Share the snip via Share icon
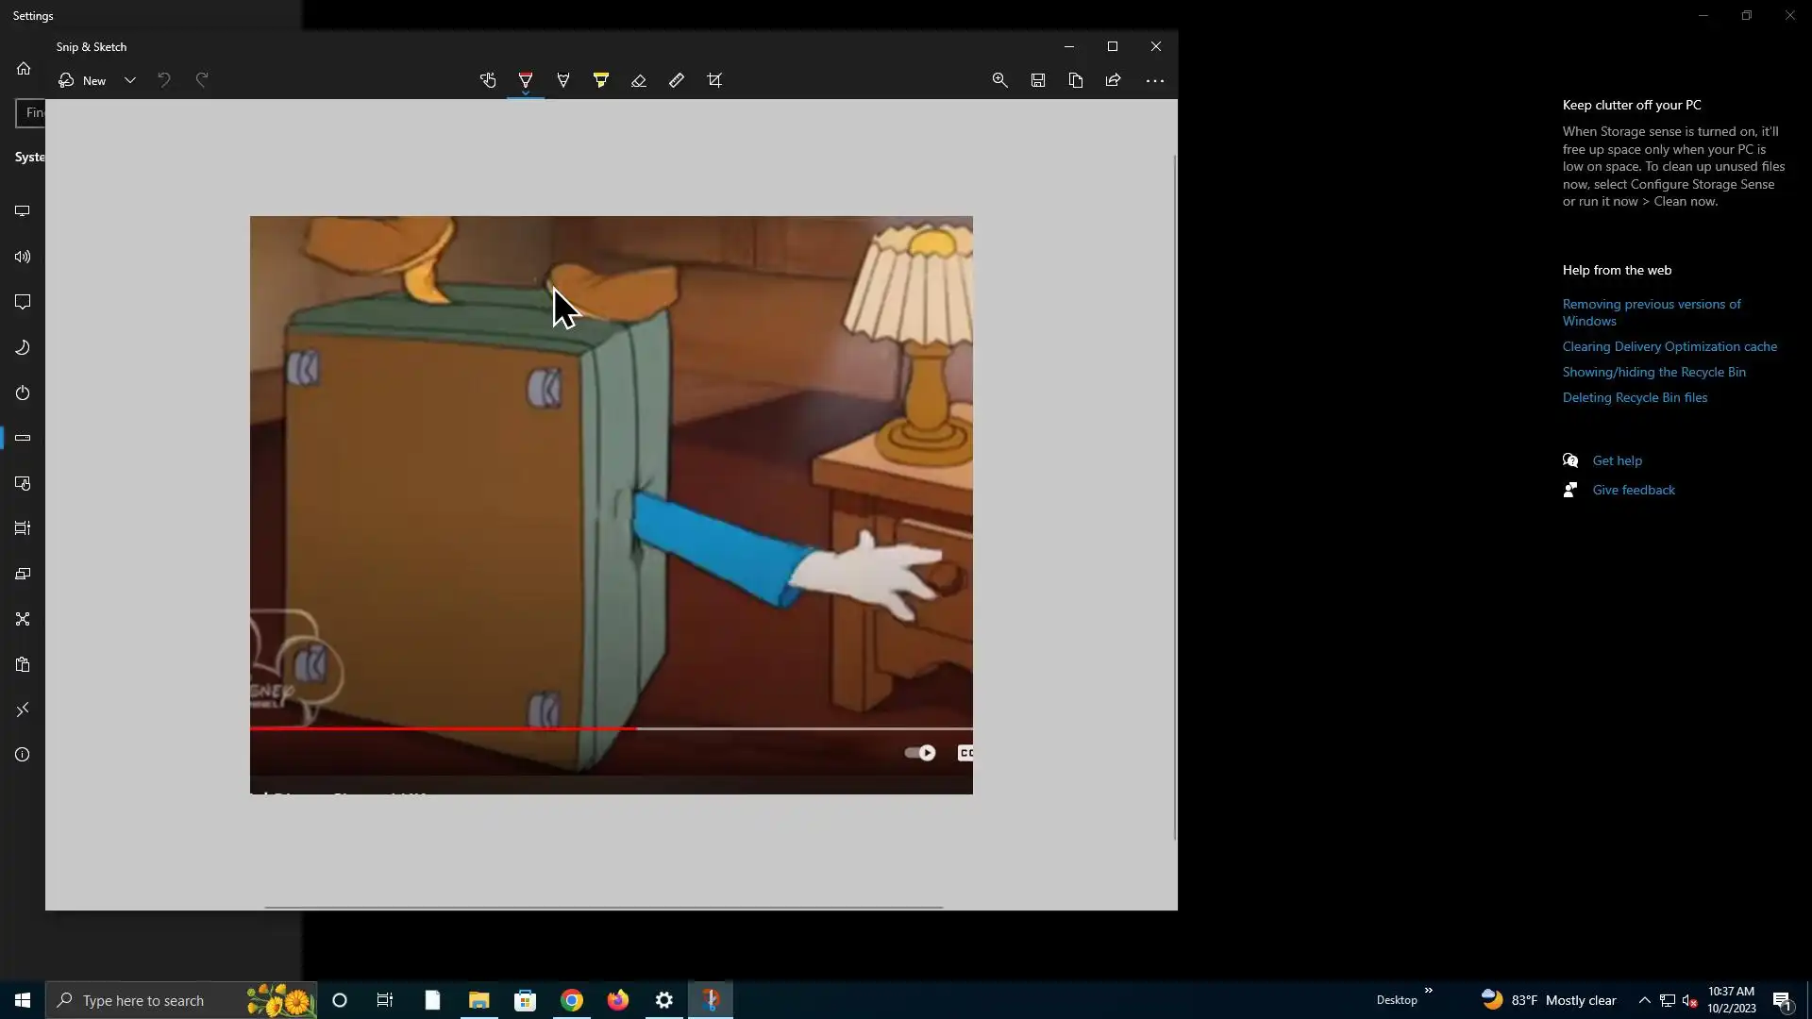This screenshot has height=1019, width=1812. pyautogui.click(x=1114, y=80)
